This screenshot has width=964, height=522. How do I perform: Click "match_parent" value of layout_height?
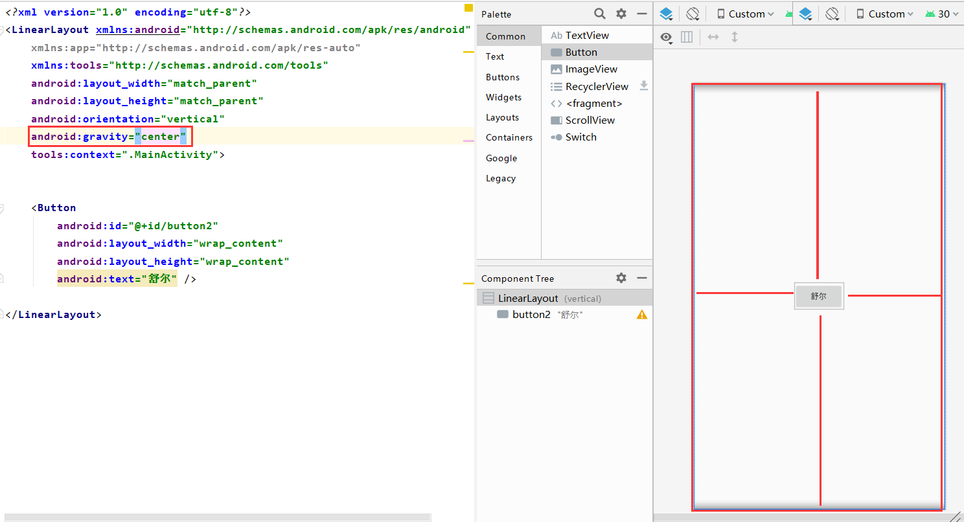pyautogui.click(x=218, y=101)
